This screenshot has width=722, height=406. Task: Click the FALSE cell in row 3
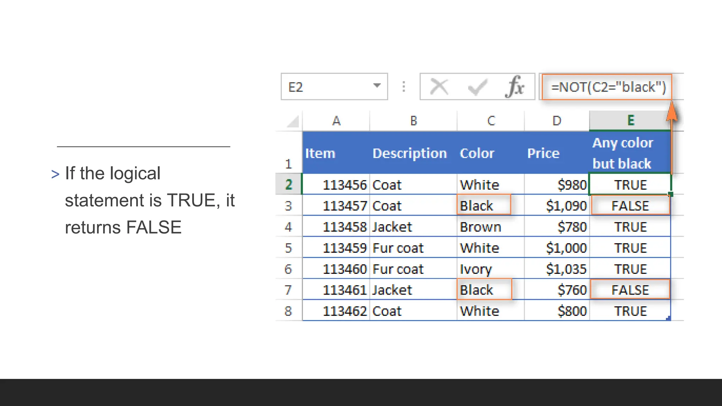point(630,205)
